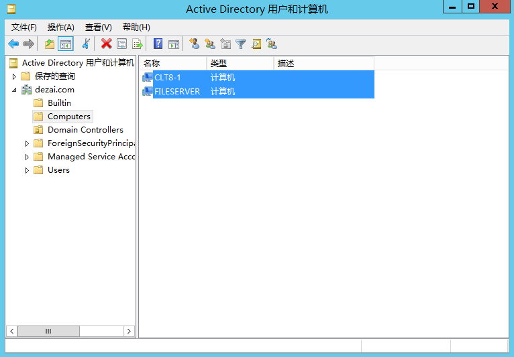Click the FILESERVER computer icon

click(148, 91)
